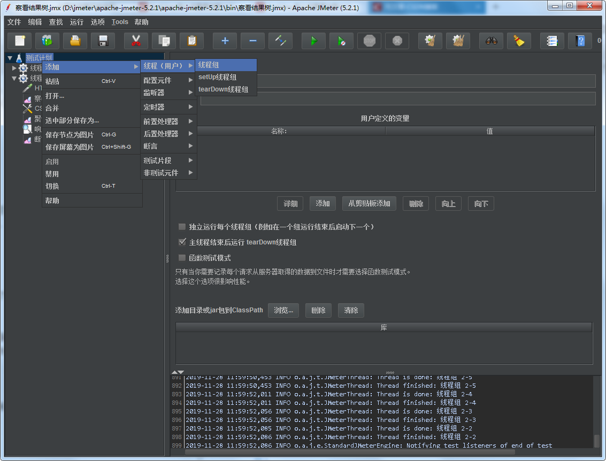The height and width of the screenshot is (461, 606).
Task: Start test without pauses icon
Action: coord(342,41)
